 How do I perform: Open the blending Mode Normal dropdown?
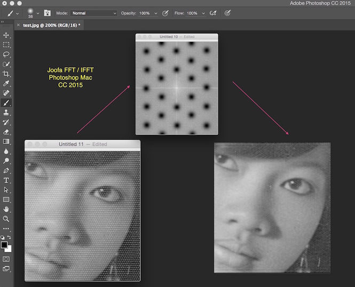pyautogui.click(x=94, y=13)
